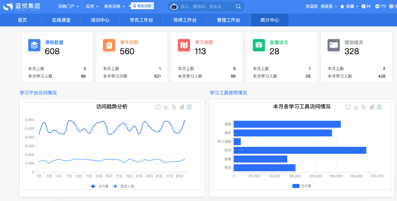Click the 本月学习次数 621 row
This screenshot has height=201, width=397.
132,76
